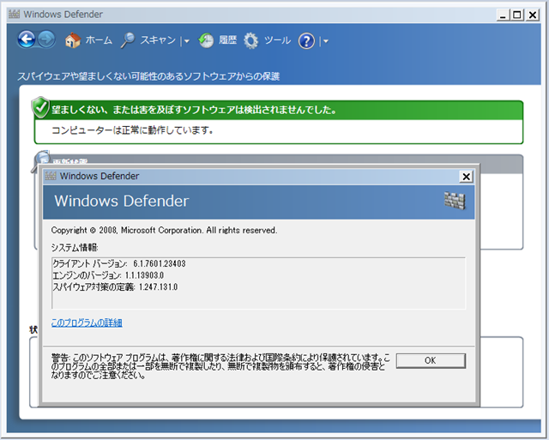Open Tools via the gear icon
Screen dimensions: 549x440
click(250, 40)
